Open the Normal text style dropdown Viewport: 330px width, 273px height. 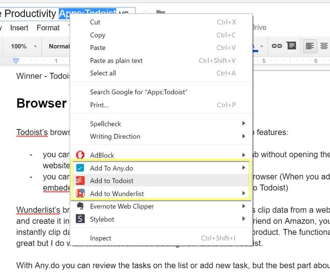(x=59, y=46)
